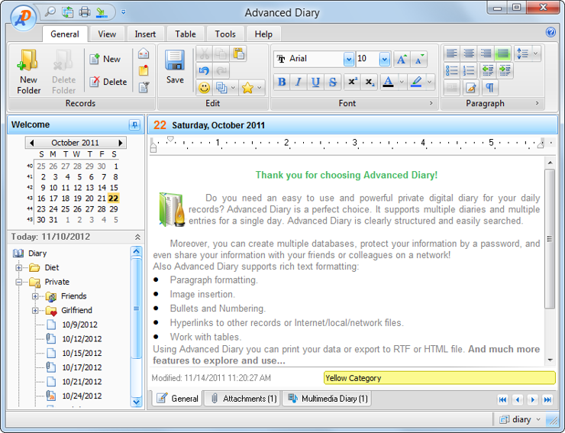Toggle bold formatting

[x=282, y=82]
